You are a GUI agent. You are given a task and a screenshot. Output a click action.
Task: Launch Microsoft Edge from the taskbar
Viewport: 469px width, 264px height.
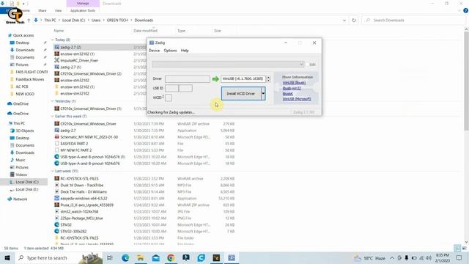click(x=125, y=257)
